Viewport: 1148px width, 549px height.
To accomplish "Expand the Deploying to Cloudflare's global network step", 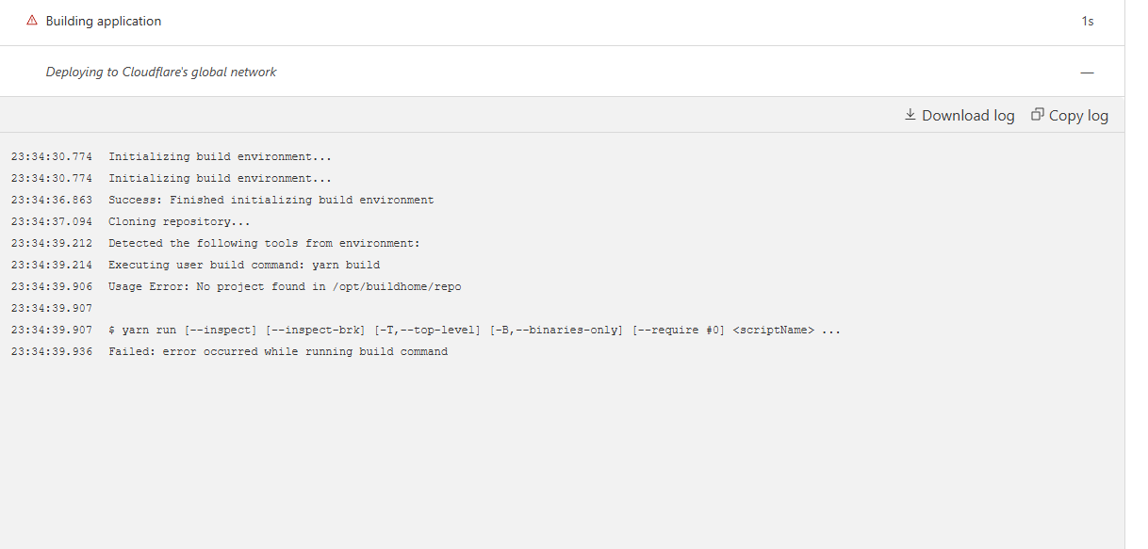I will [x=161, y=72].
